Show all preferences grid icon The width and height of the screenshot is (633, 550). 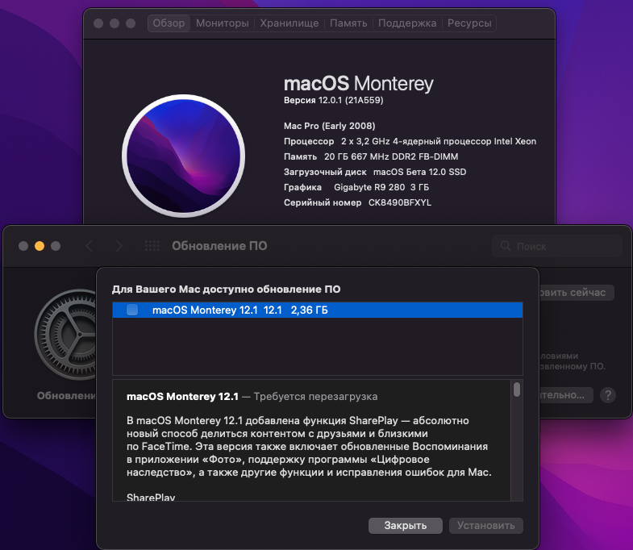point(152,245)
